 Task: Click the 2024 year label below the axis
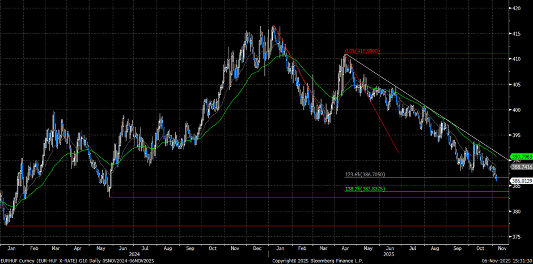134,254
